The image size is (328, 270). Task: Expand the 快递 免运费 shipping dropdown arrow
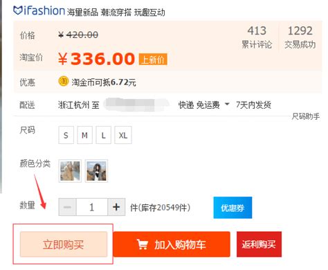click(227, 105)
